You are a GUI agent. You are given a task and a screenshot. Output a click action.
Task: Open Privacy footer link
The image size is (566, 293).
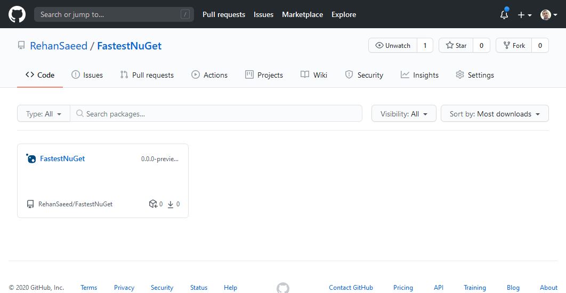point(124,288)
